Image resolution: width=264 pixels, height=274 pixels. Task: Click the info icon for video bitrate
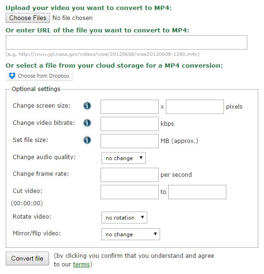87,123
